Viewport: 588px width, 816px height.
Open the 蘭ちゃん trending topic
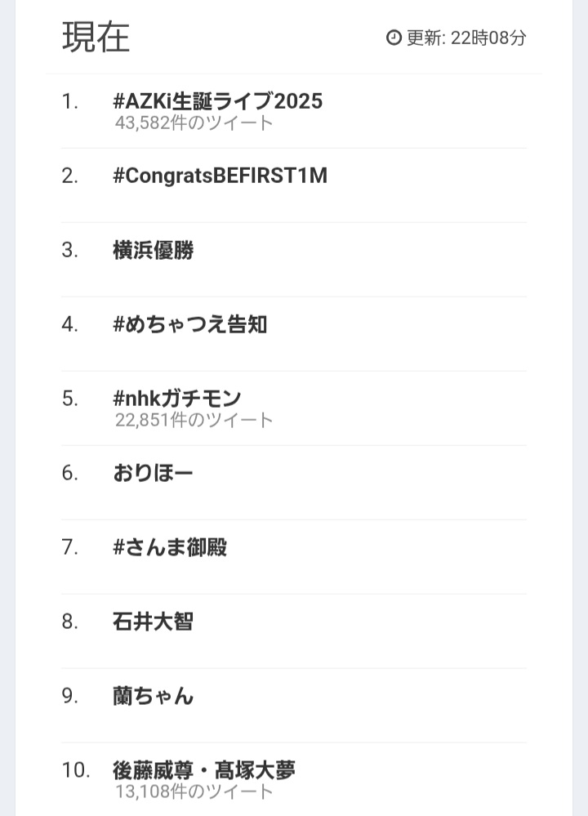153,696
